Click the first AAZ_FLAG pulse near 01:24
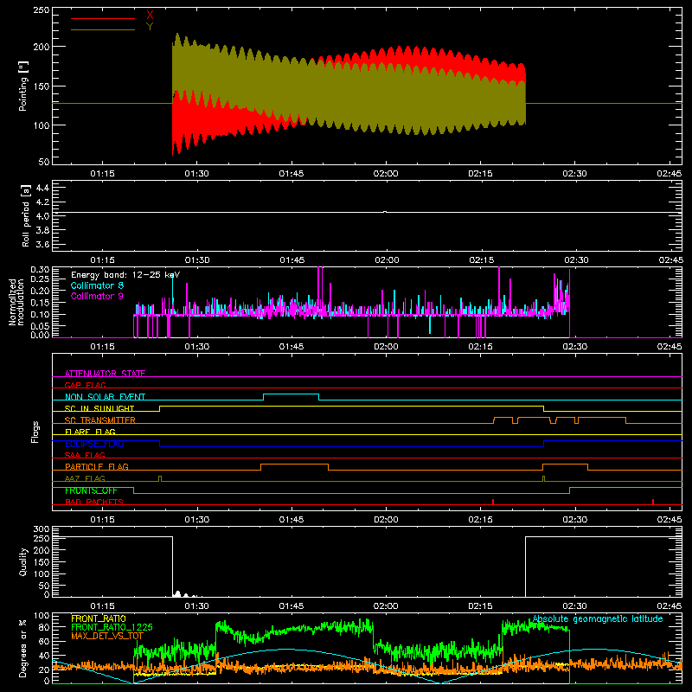Viewport: 692px width, 692px height. [160, 478]
